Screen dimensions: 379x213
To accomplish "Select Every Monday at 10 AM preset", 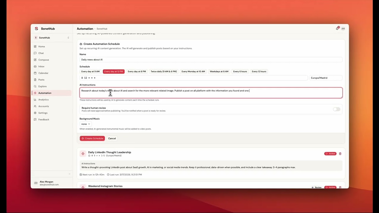I will (x=193, y=71).
